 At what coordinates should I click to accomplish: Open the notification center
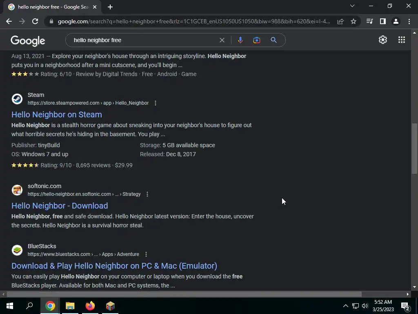(x=405, y=306)
